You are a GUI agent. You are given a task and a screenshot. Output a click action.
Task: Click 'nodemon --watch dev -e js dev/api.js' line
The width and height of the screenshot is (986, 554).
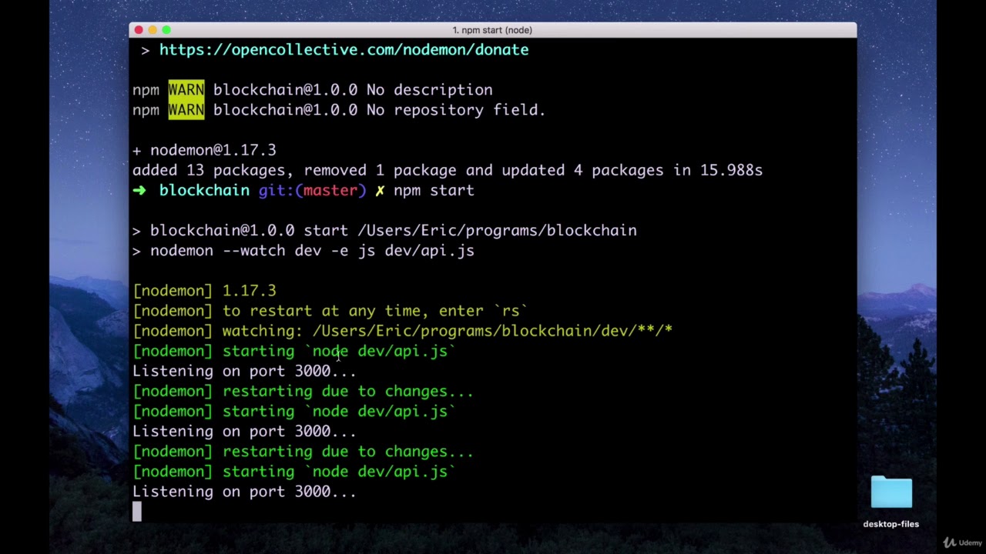pyautogui.click(x=304, y=250)
